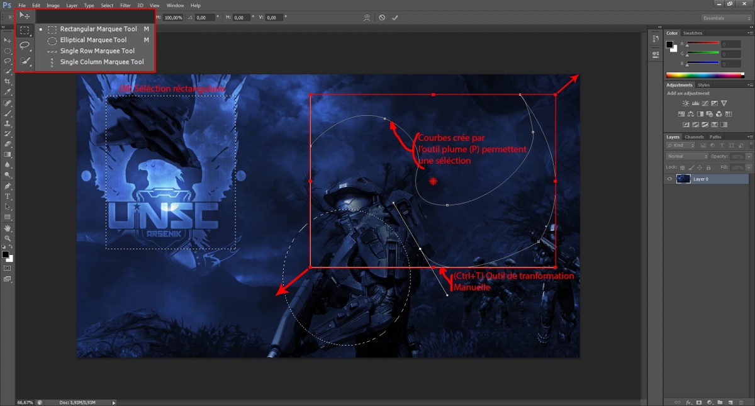
Task: Switch to the Swatches tab
Action: pos(692,33)
